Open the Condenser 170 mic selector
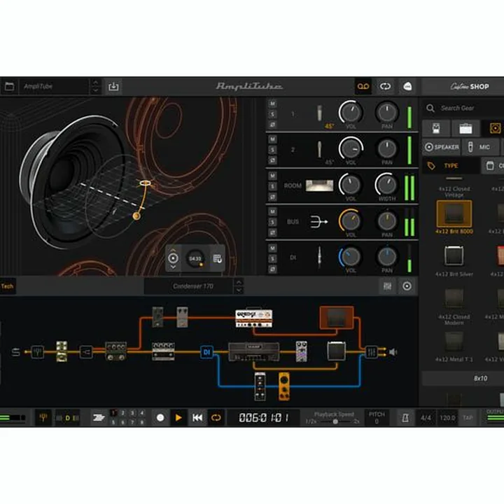 (189, 286)
